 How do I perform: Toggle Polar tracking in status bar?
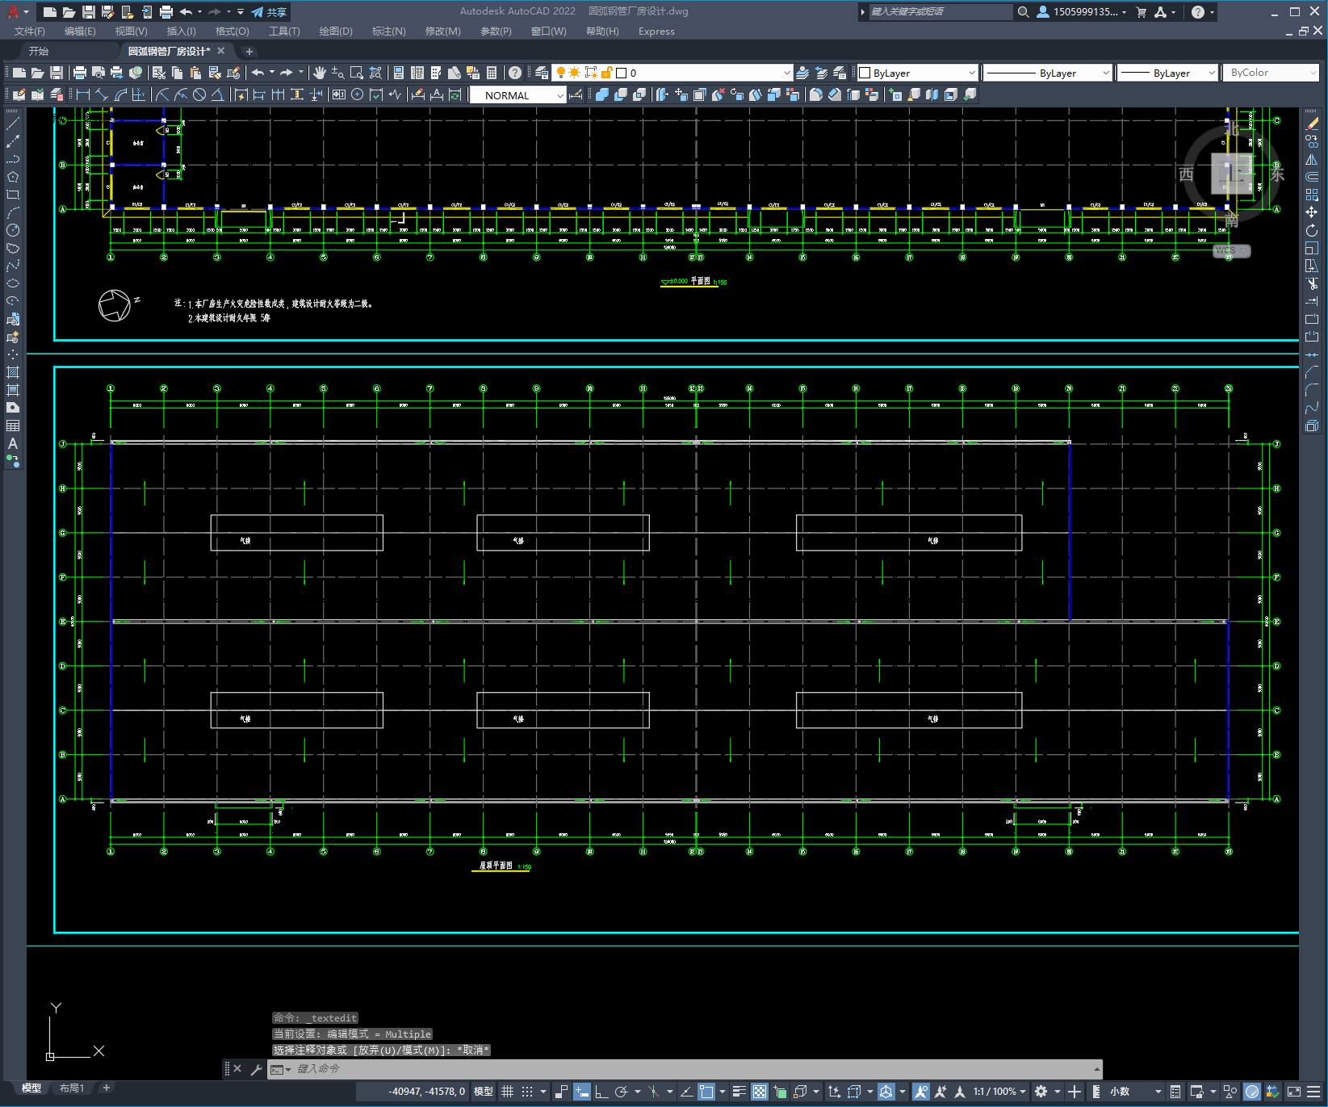click(x=621, y=1092)
